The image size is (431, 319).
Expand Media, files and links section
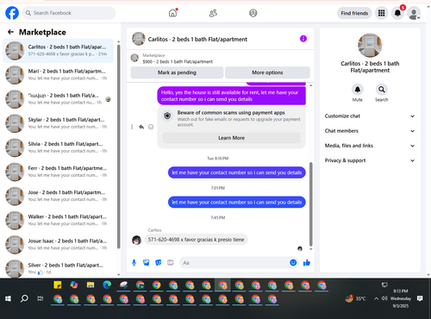pos(370,146)
